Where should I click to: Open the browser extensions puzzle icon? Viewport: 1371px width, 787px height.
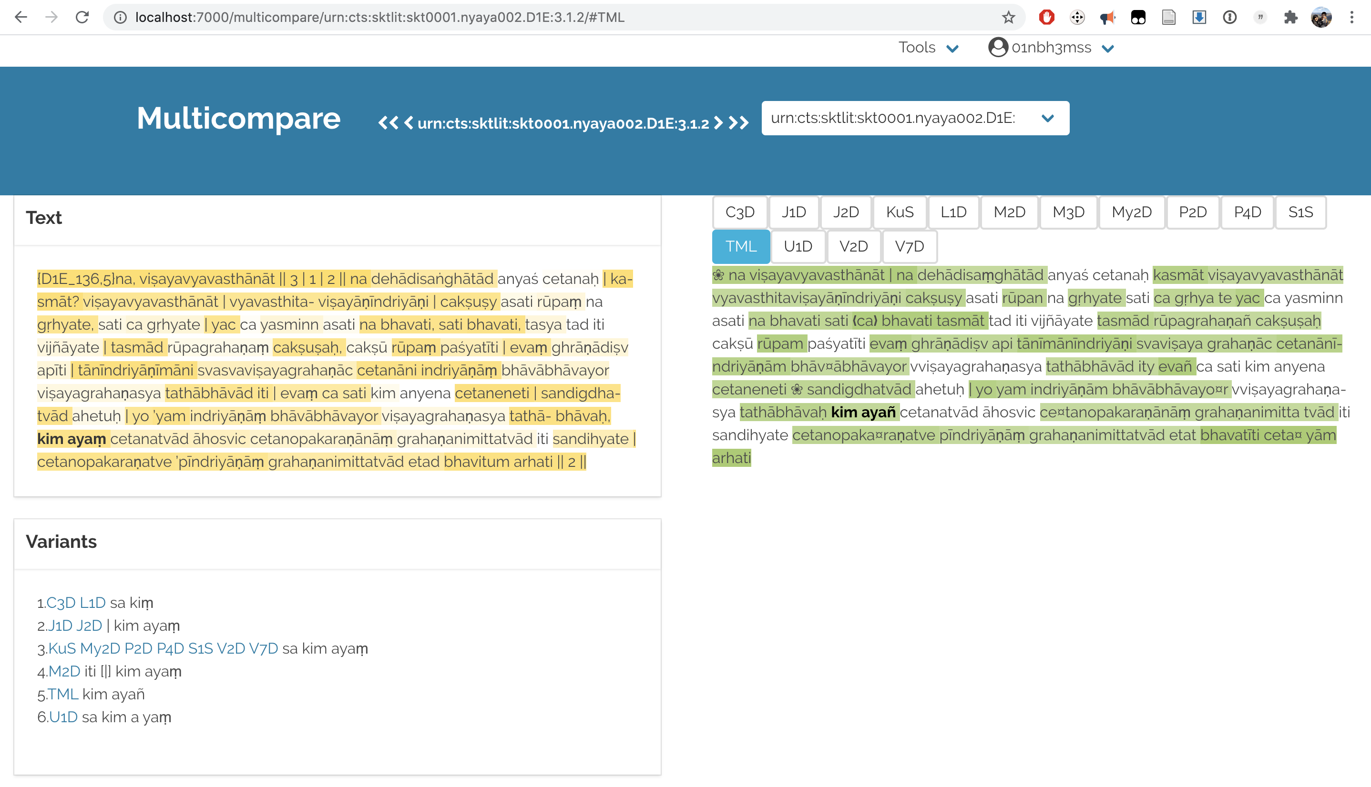[1290, 17]
